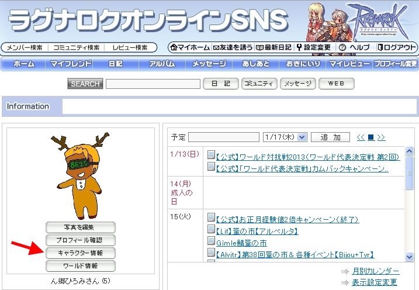
Task: Open 【公式】ワールド対抗戦2013 link
Action: pyautogui.click(x=308, y=157)
